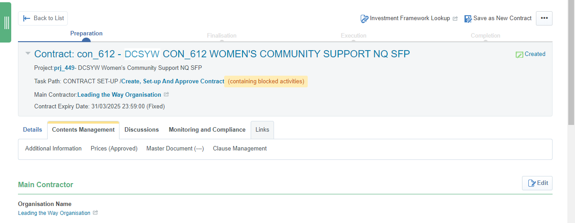Screen dimensions: 575x223
Task: Click Back to List button
Action: coord(43,18)
